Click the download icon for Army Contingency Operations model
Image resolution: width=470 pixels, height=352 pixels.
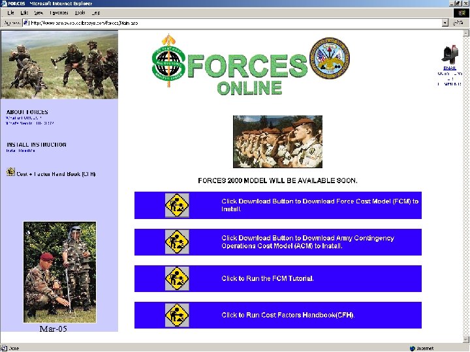click(x=177, y=242)
